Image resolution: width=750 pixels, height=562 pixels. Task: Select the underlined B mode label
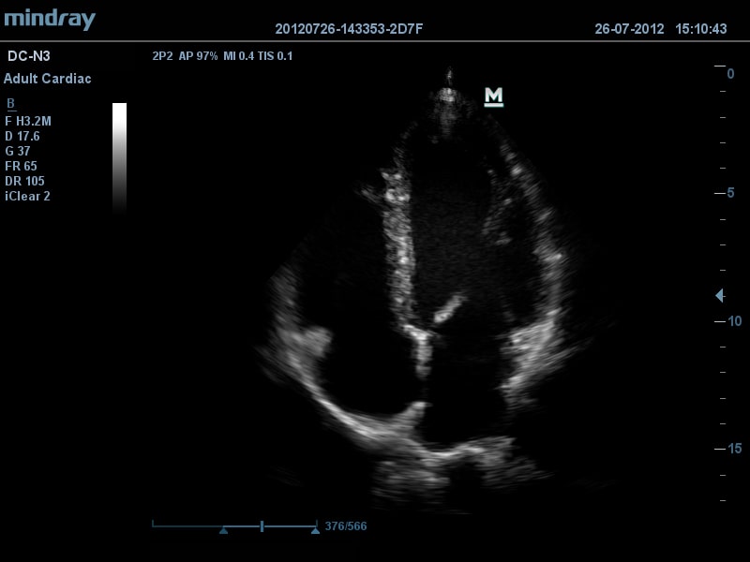[x=10, y=104]
